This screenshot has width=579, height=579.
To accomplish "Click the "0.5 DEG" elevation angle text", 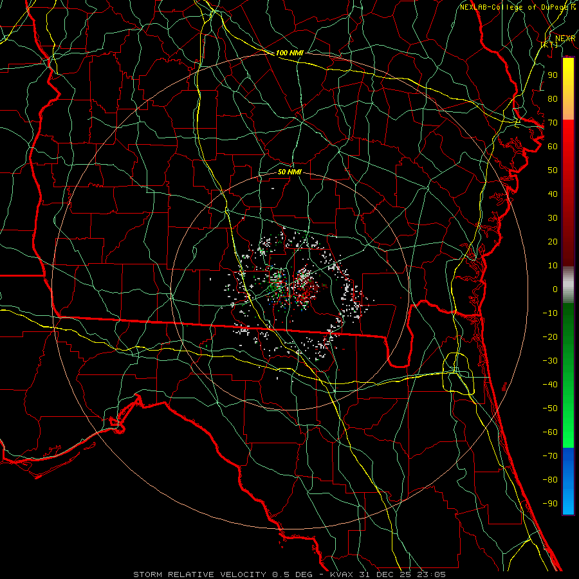I will click(293, 574).
